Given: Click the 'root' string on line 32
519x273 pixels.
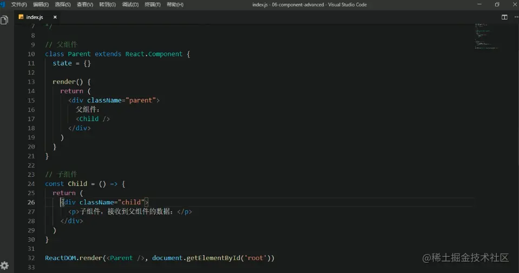Looking at the screenshot, I should pos(255,258).
